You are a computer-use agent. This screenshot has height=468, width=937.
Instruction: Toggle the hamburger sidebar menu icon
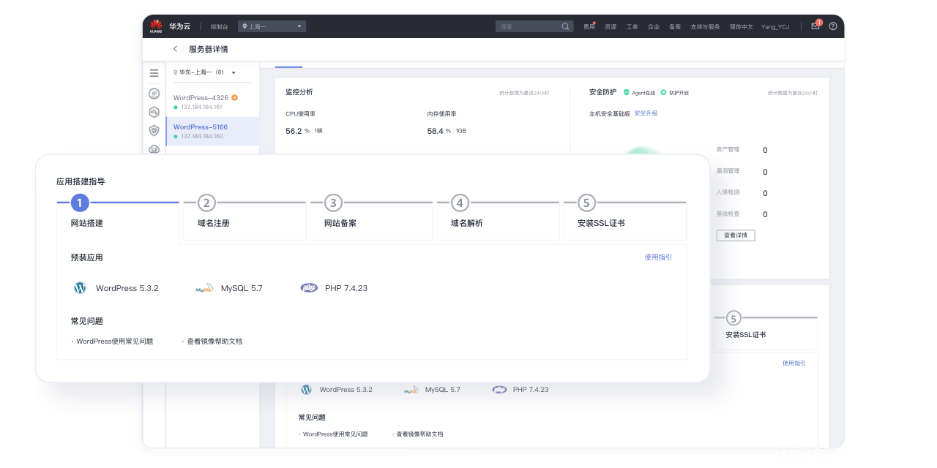(154, 73)
